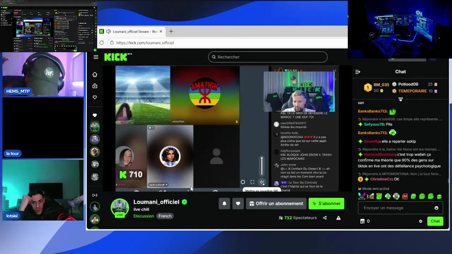The width and height of the screenshot is (452, 254).
Task: Click the kick.com address bar
Action: [x=228, y=43]
